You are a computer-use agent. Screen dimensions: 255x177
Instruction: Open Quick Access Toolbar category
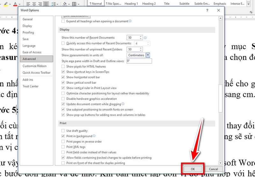pyautogui.click(x=36, y=73)
